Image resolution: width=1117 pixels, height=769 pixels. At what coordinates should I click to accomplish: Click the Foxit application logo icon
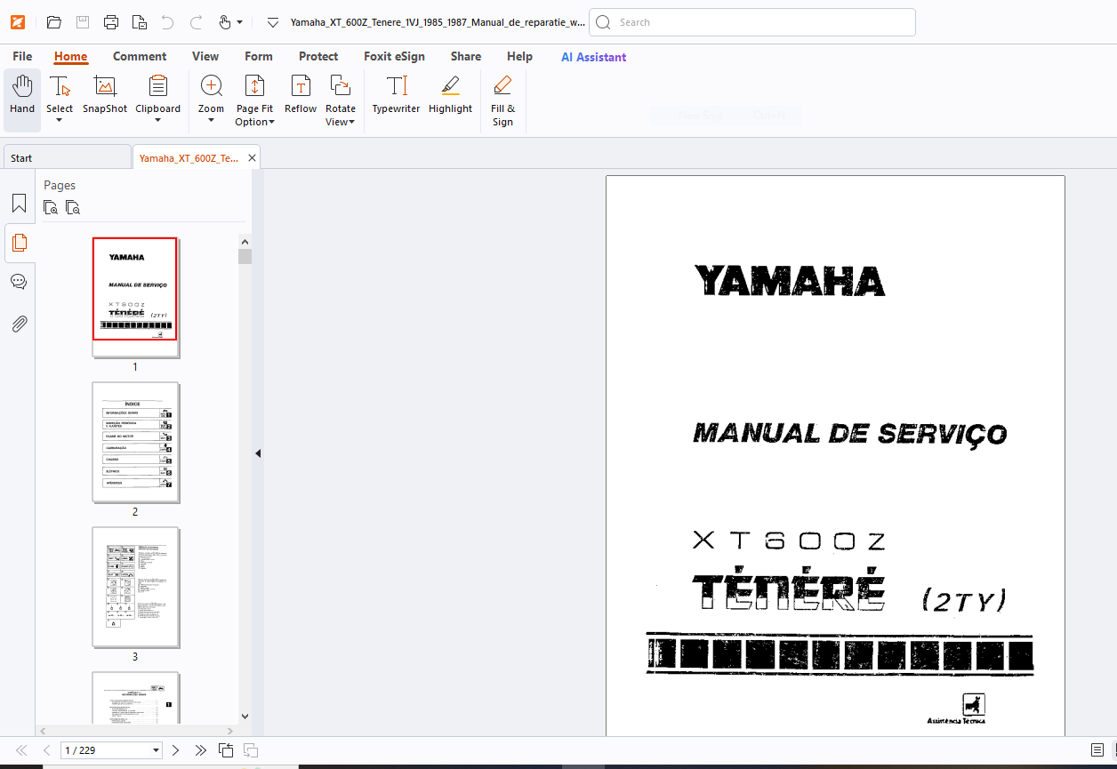(x=18, y=22)
